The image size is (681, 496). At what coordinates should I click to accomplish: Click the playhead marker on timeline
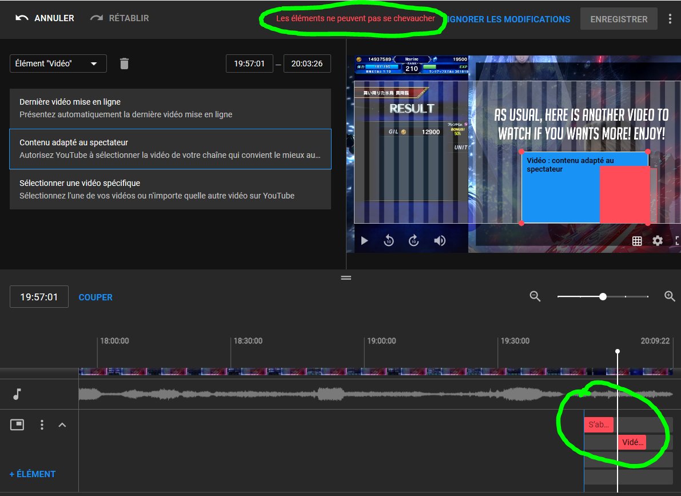point(617,351)
